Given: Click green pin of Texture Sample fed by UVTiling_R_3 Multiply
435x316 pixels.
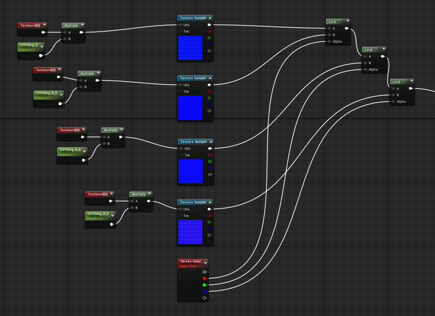Looking at the screenshot, I should point(209,98).
